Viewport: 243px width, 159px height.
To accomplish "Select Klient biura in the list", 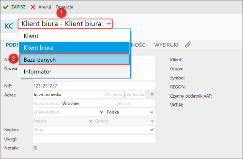I will 74,48.
